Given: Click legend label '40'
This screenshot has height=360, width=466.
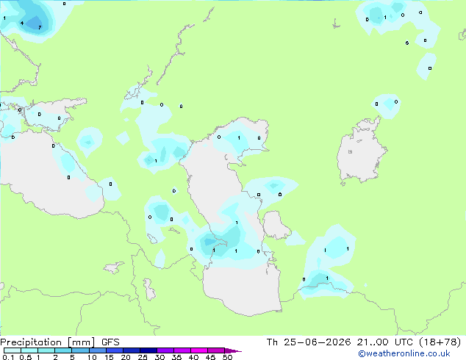Looking at the screenshot, I should click(193, 357).
